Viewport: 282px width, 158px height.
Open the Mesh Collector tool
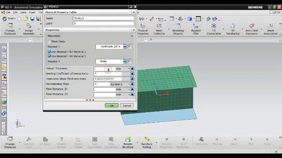point(159,29)
